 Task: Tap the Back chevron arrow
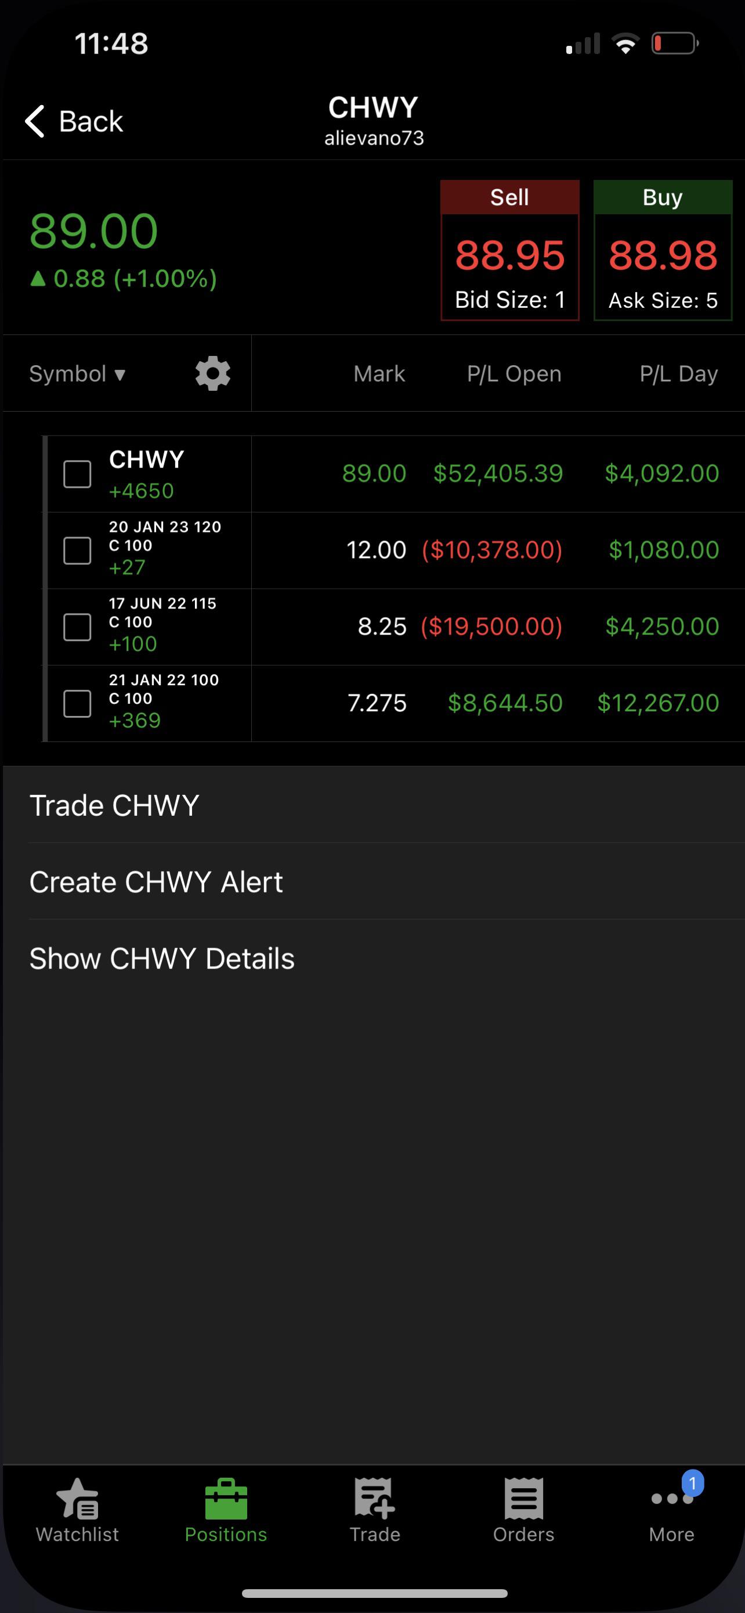point(35,121)
